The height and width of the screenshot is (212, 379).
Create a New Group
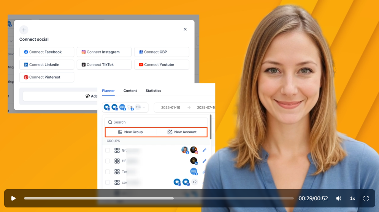[x=130, y=132]
